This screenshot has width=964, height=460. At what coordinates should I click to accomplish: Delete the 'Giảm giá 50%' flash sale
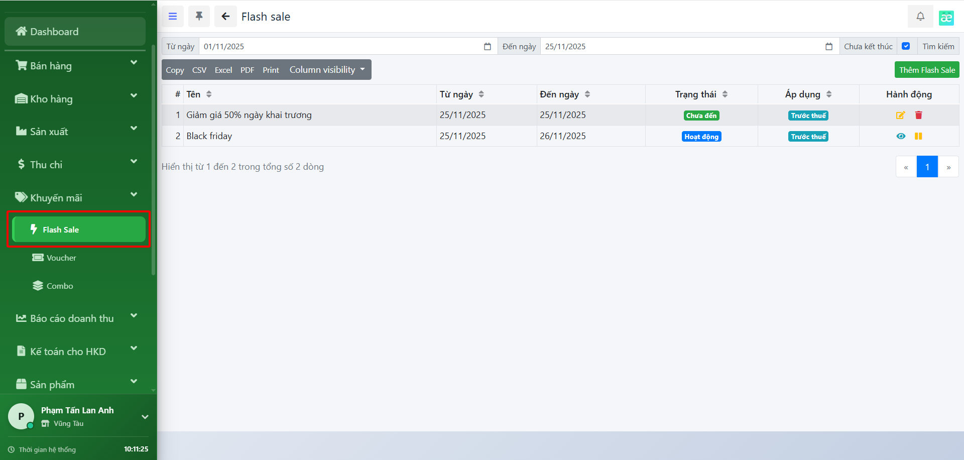pos(918,116)
